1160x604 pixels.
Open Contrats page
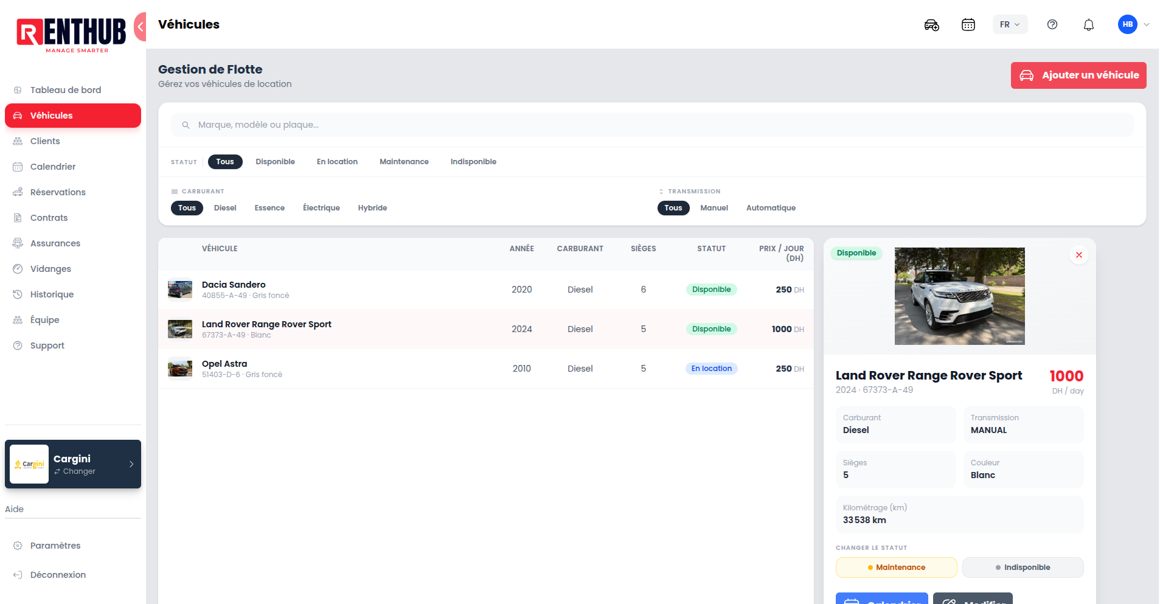(73, 218)
